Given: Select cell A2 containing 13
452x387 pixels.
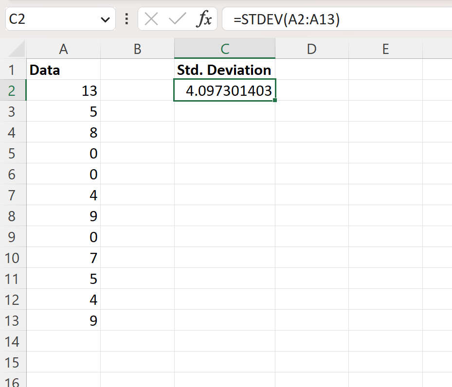Looking at the screenshot, I should tap(63, 91).
